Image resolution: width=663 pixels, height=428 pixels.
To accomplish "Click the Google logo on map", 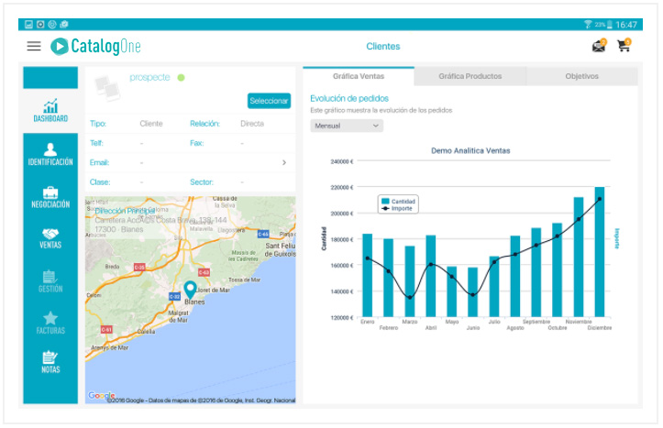I will click(x=102, y=396).
